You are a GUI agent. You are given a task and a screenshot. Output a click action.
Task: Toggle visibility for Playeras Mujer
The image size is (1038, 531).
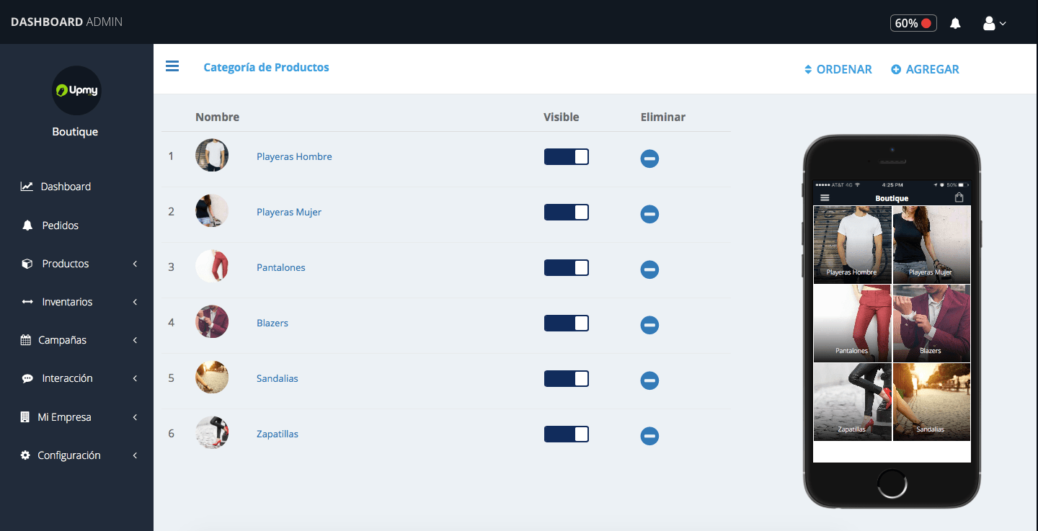pyautogui.click(x=566, y=212)
